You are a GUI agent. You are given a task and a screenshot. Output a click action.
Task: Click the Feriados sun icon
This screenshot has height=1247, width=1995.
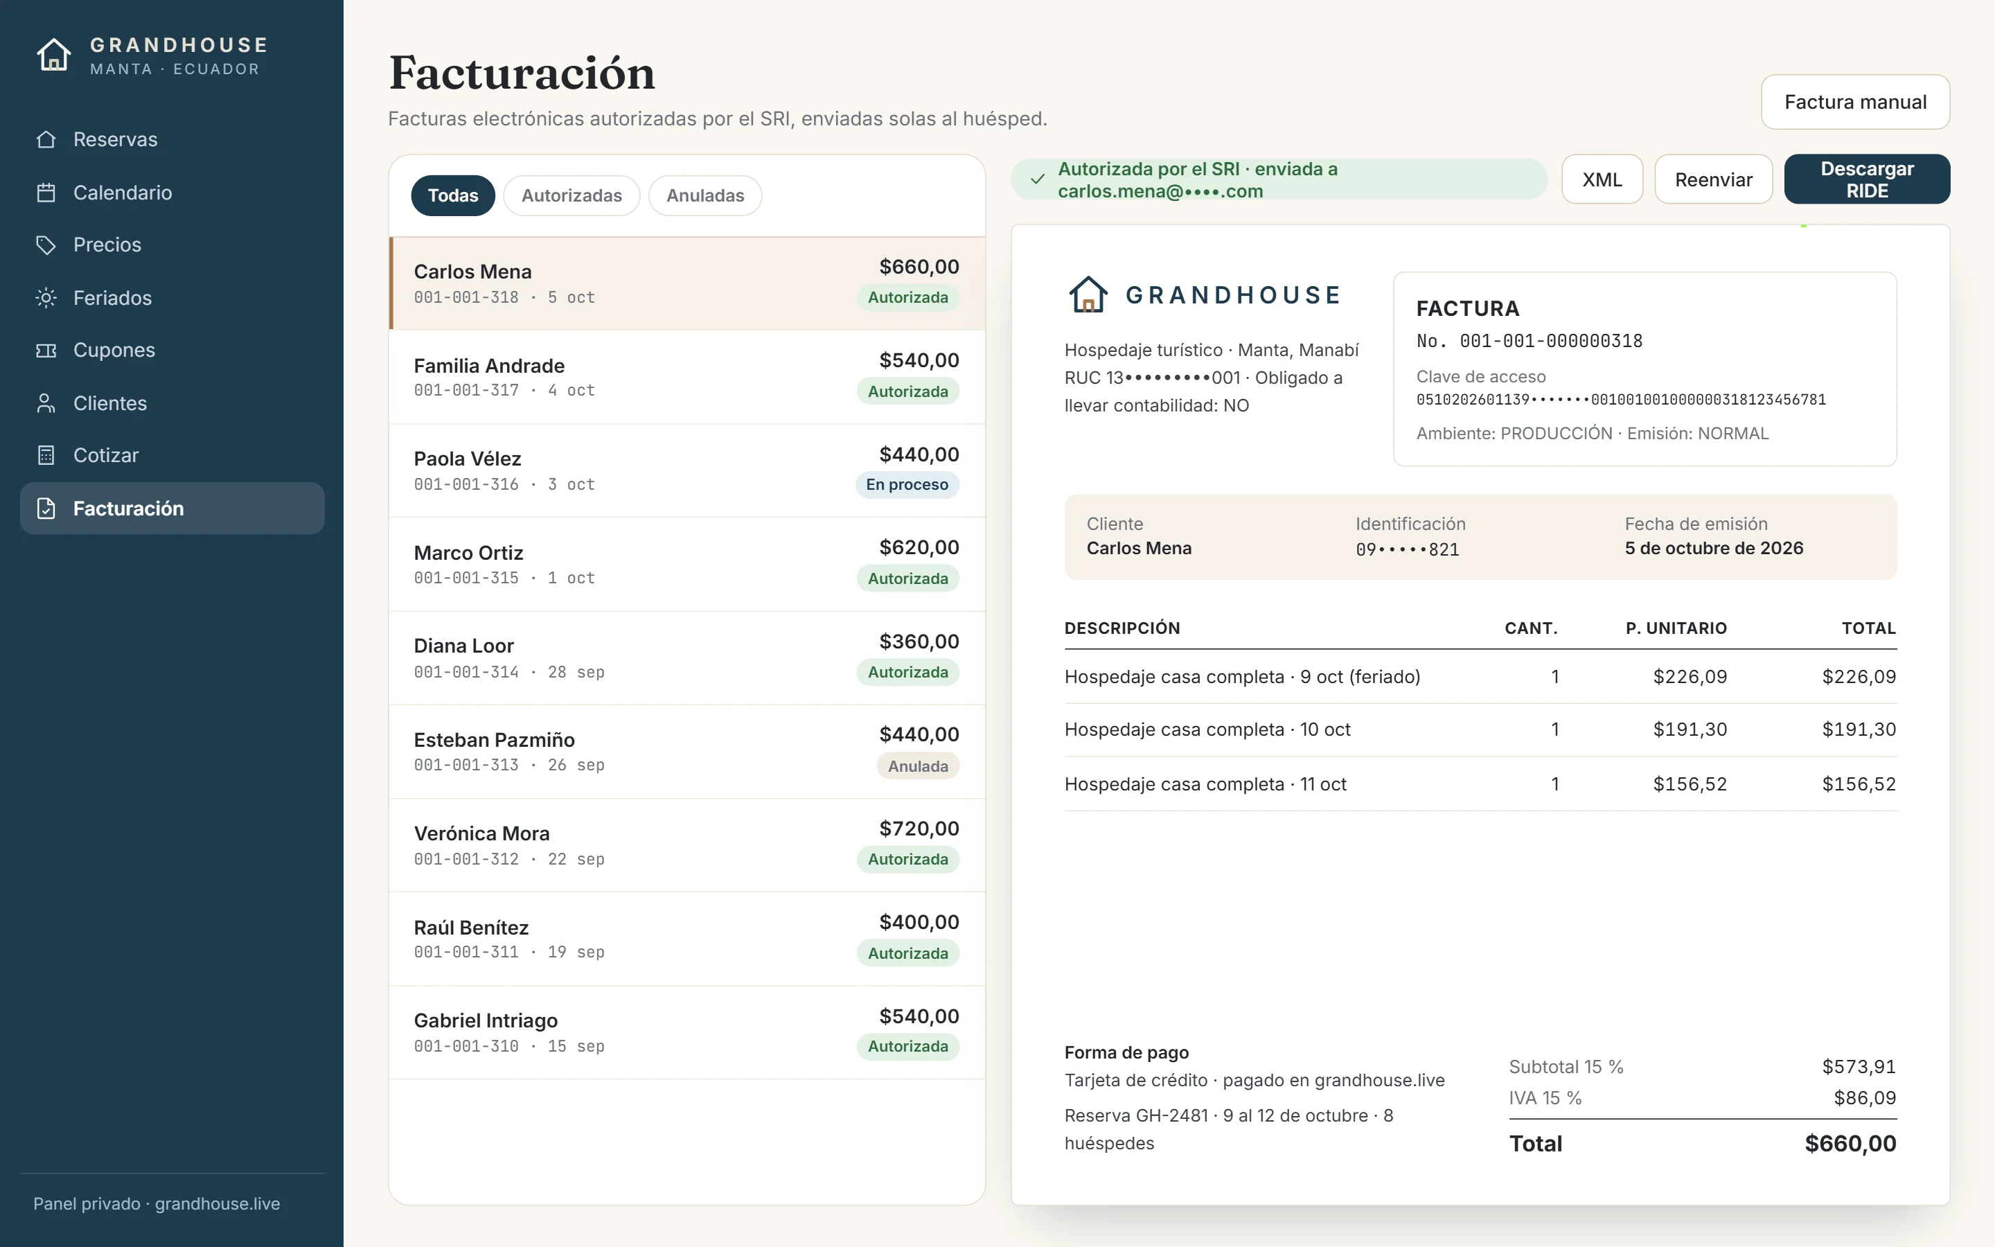coord(46,298)
